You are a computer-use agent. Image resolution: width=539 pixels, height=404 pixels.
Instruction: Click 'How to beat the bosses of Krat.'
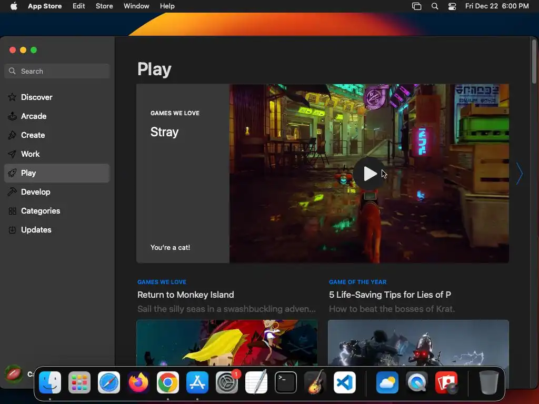click(x=392, y=309)
